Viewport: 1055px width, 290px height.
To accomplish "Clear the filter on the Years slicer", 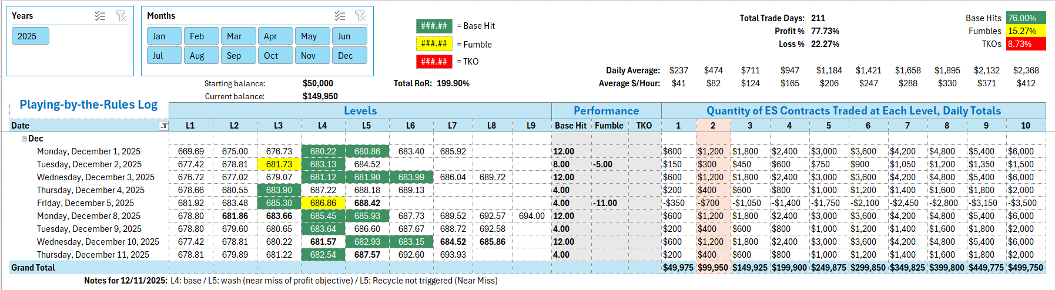I will pyautogui.click(x=121, y=16).
